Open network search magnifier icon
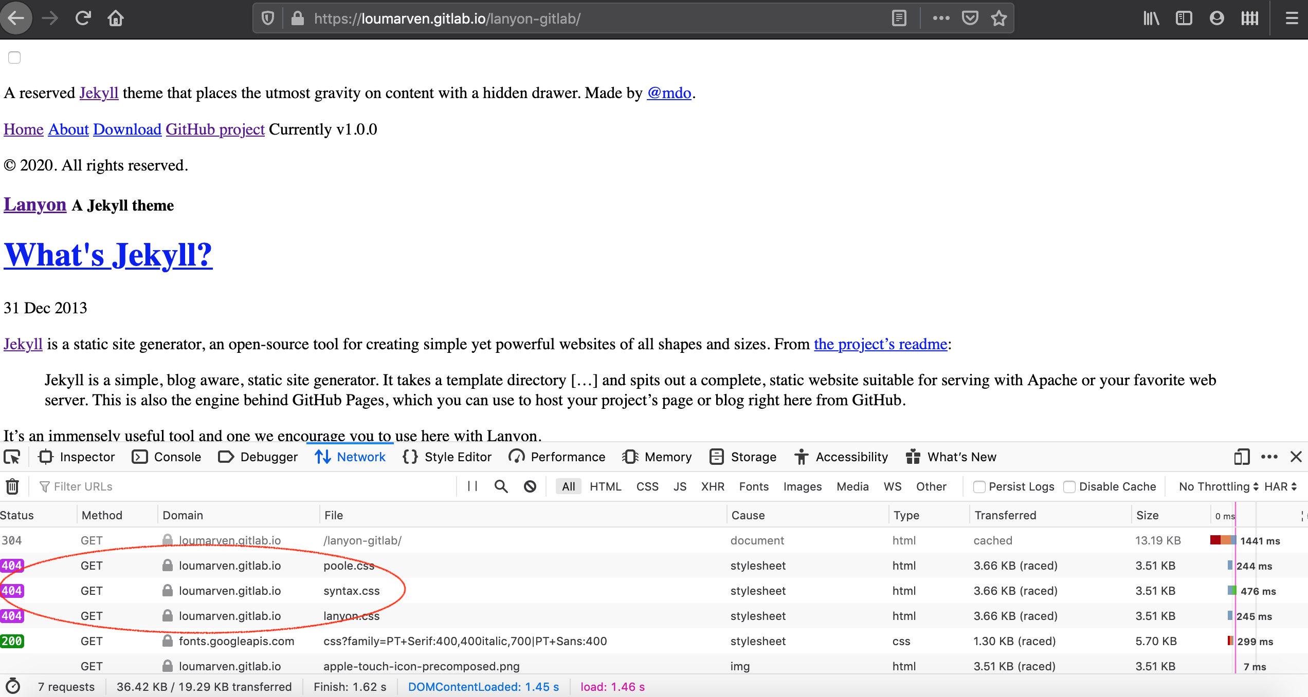The image size is (1308, 697). (501, 486)
